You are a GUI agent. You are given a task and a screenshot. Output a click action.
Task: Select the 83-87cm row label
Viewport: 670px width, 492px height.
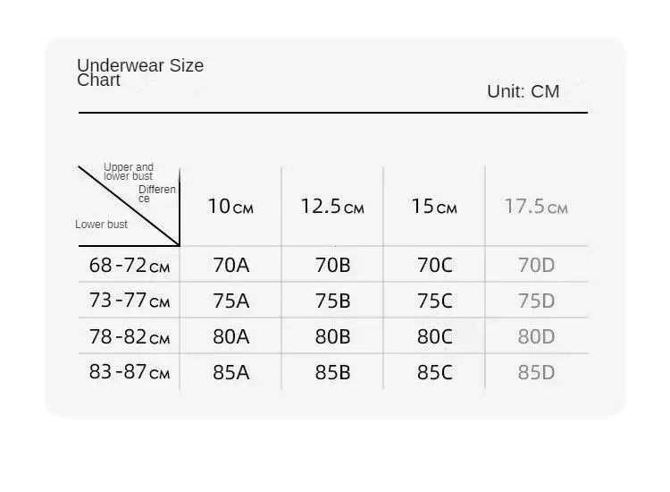point(130,372)
